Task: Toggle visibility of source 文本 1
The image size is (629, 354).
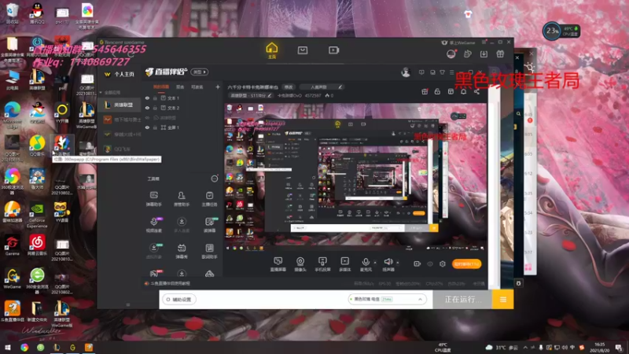Action: click(147, 98)
